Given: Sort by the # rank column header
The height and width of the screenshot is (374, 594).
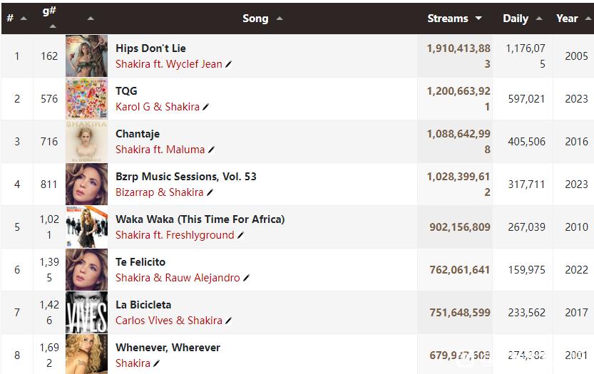Looking at the screenshot, I should tap(17, 19).
